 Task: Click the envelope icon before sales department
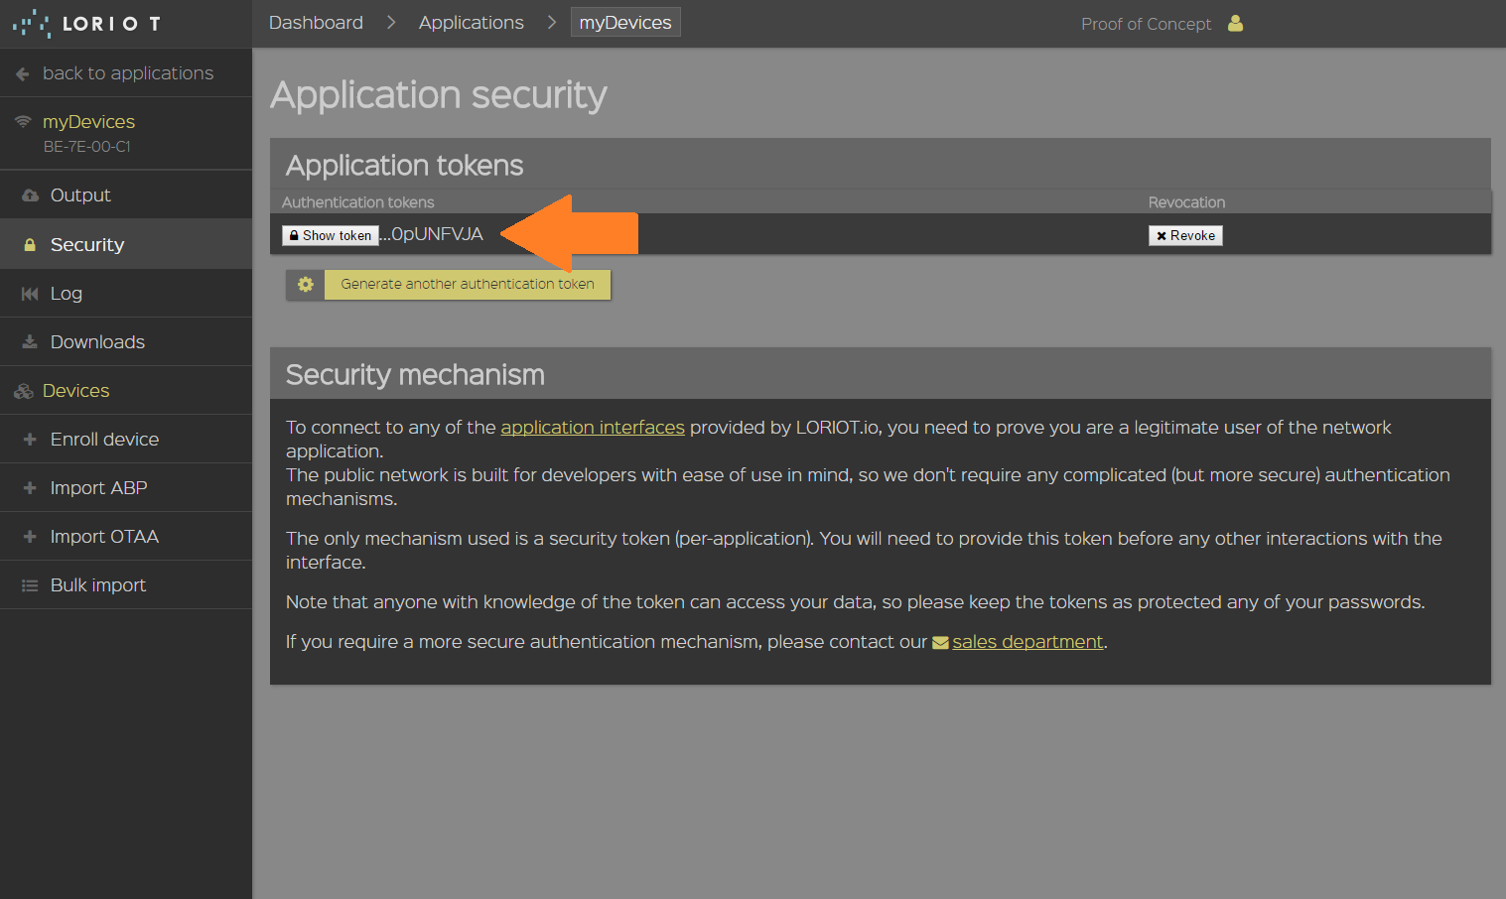coord(940,643)
